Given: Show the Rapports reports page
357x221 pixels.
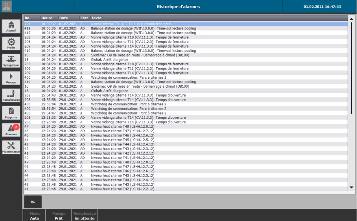Looking at the screenshot, I should coord(11,113).
